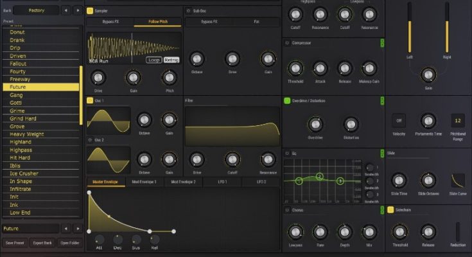The width and height of the screenshot is (472, 257).
Task: Turn off the Overdrive / Distortion toggle
Action: [x=287, y=101]
